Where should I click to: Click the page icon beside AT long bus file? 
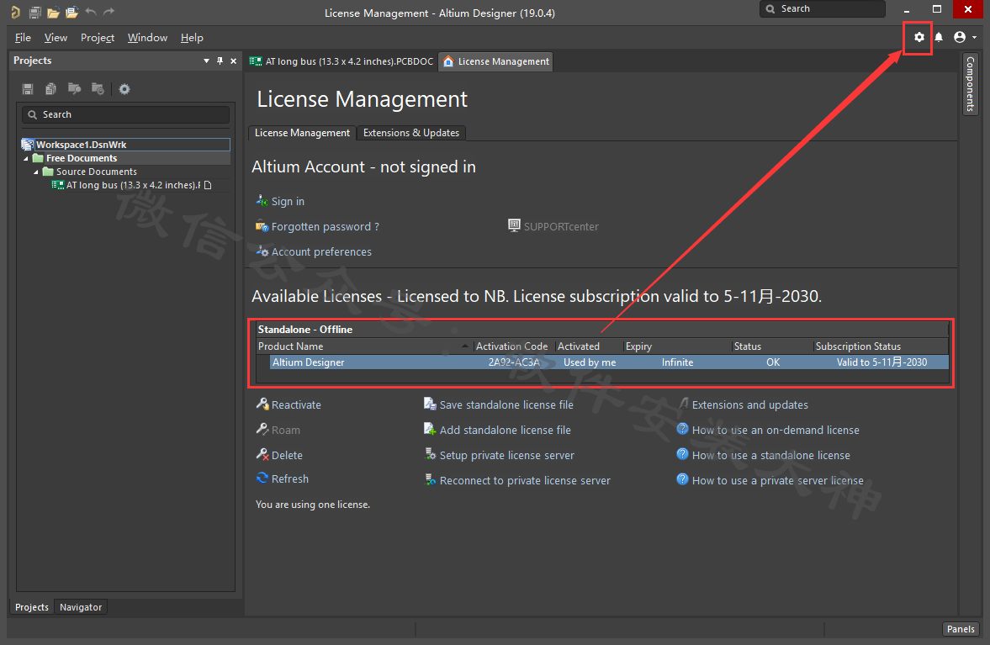coord(208,185)
